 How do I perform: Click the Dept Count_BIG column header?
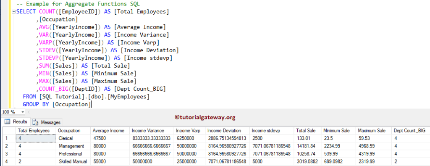[411, 131]
